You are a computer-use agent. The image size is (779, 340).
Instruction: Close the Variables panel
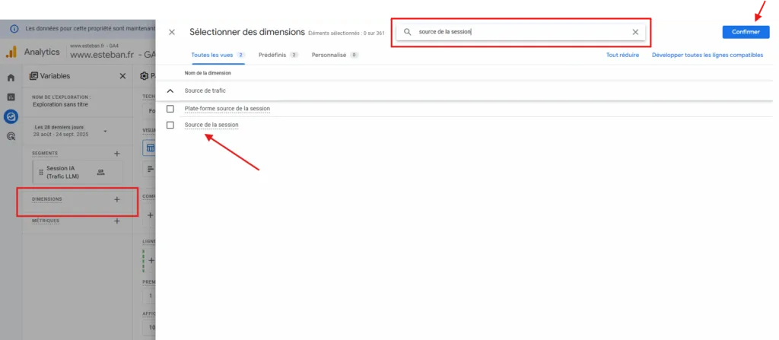coord(123,76)
